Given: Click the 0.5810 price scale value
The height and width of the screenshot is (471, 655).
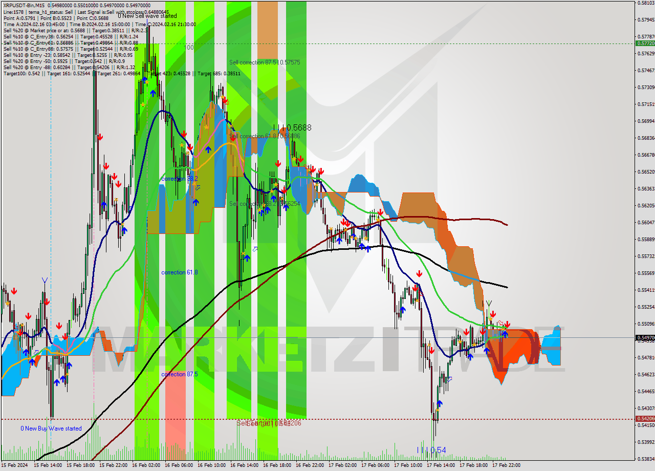Looking at the screenshot, I should point(646,3).
